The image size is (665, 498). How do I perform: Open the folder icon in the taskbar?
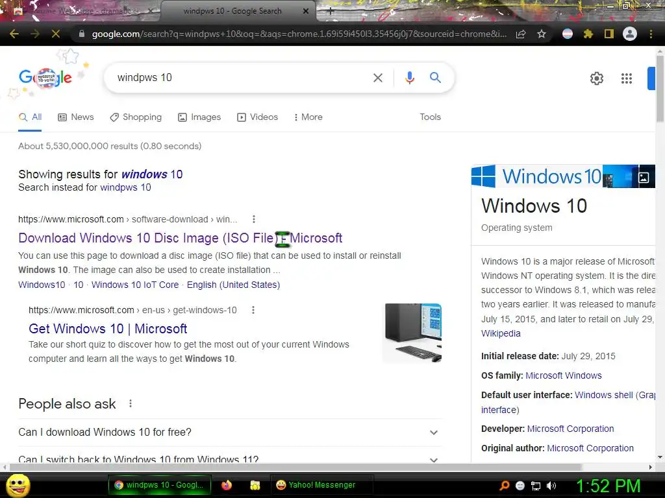[255, 485]
